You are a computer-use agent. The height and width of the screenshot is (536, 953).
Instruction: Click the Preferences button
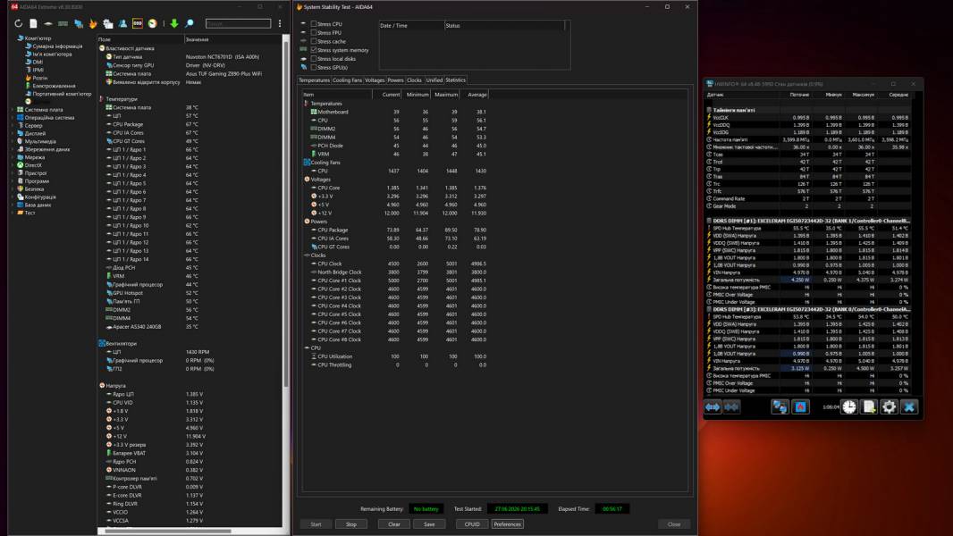508,524
